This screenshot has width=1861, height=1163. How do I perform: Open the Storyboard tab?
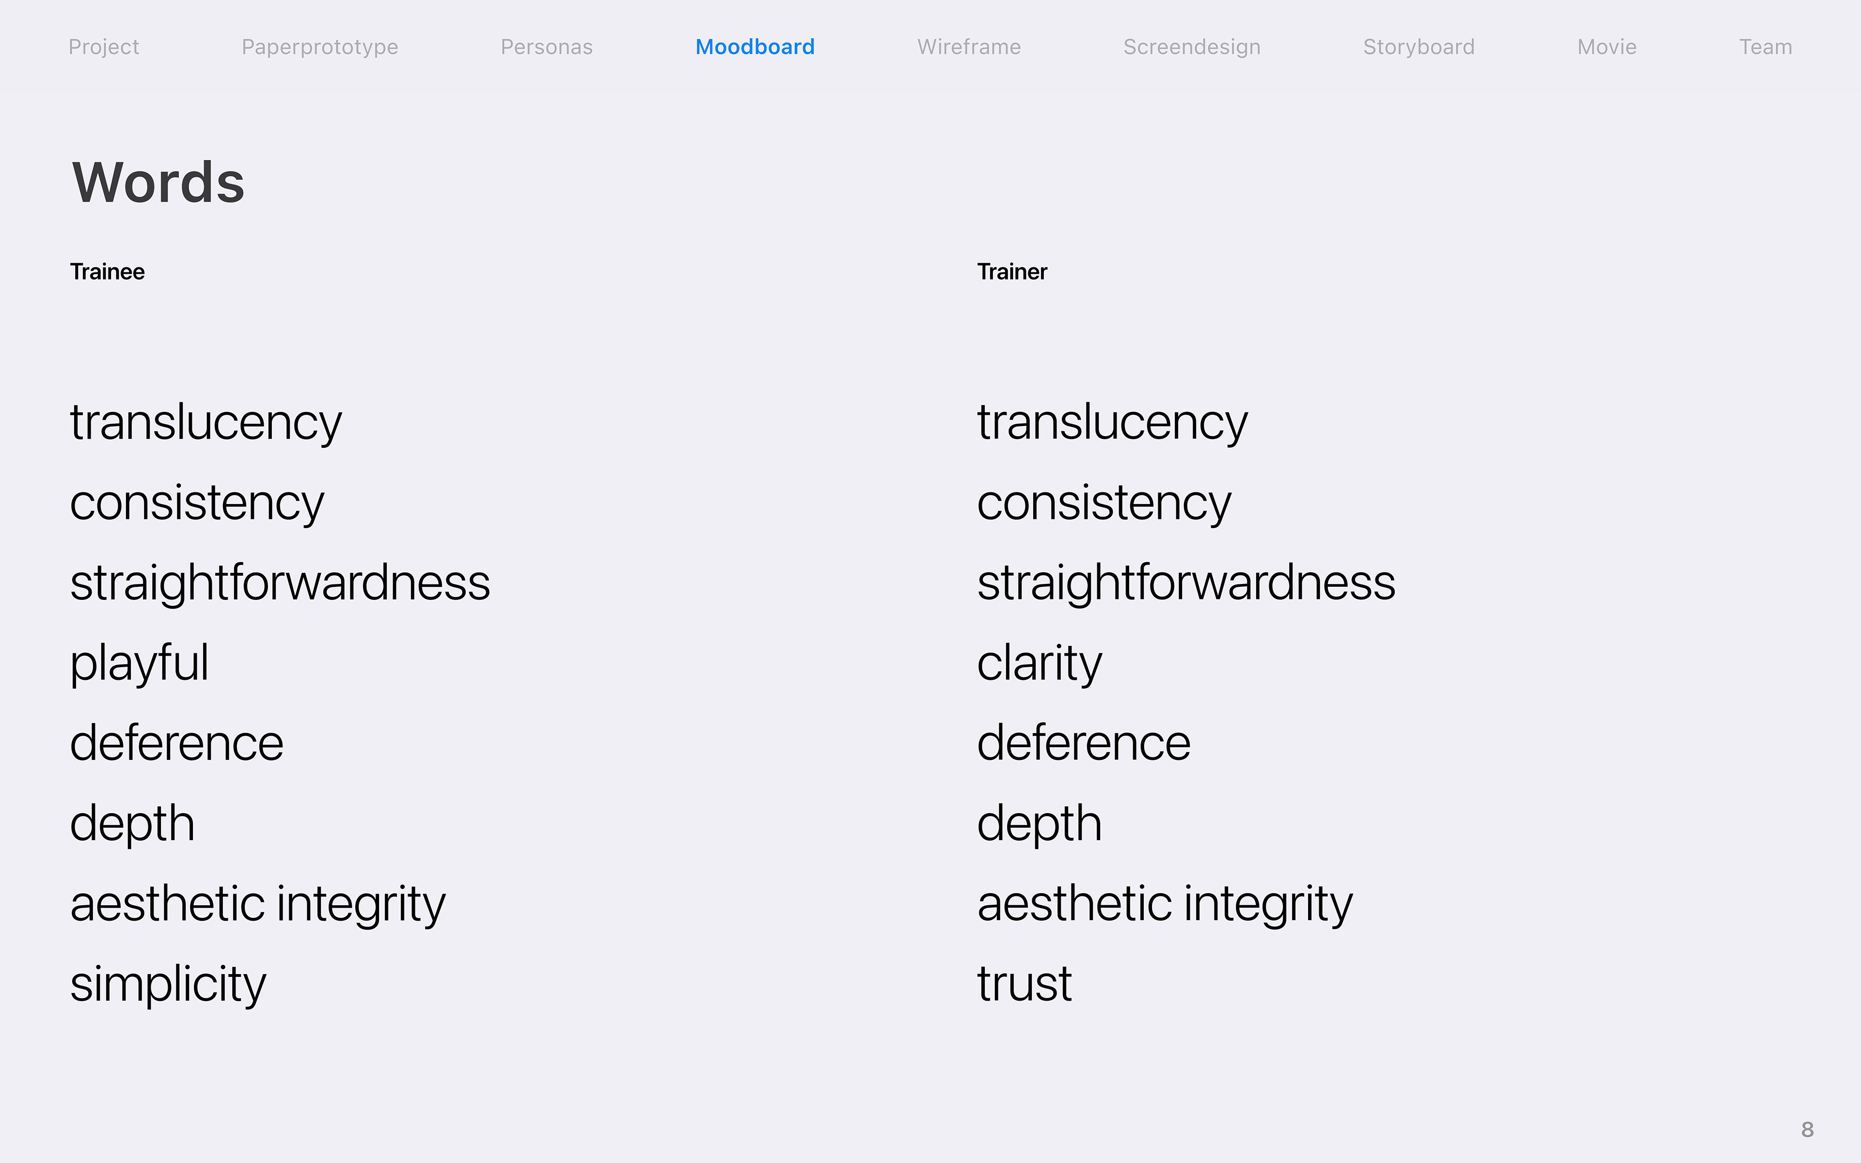pyautogui.click(x=1419, y=47)
